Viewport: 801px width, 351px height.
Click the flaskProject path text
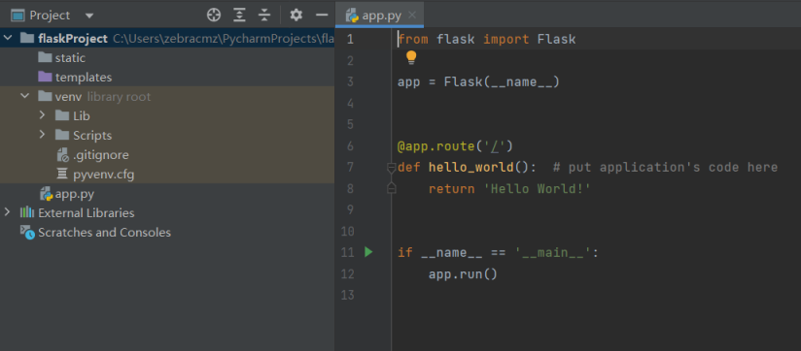[x=224, y=39]
